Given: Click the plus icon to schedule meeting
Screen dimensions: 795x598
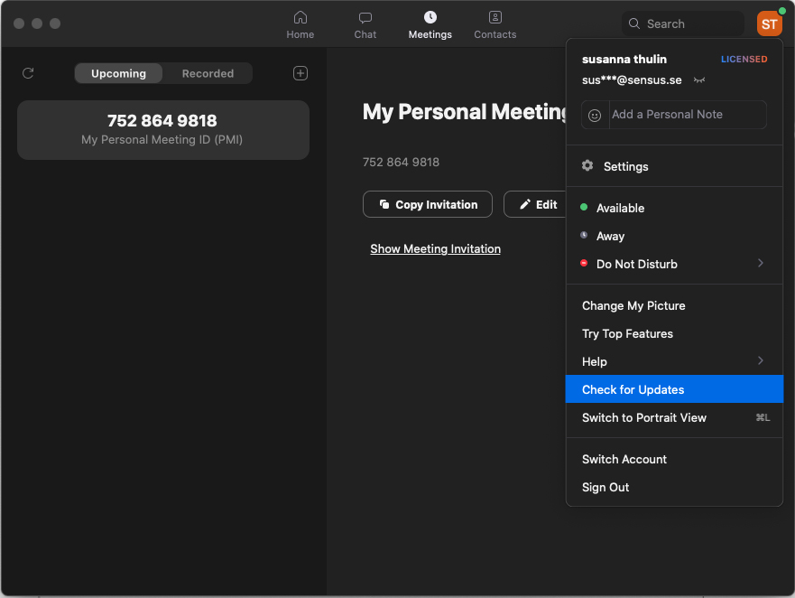Looking at the screenshot, I should tap(300, 73).
